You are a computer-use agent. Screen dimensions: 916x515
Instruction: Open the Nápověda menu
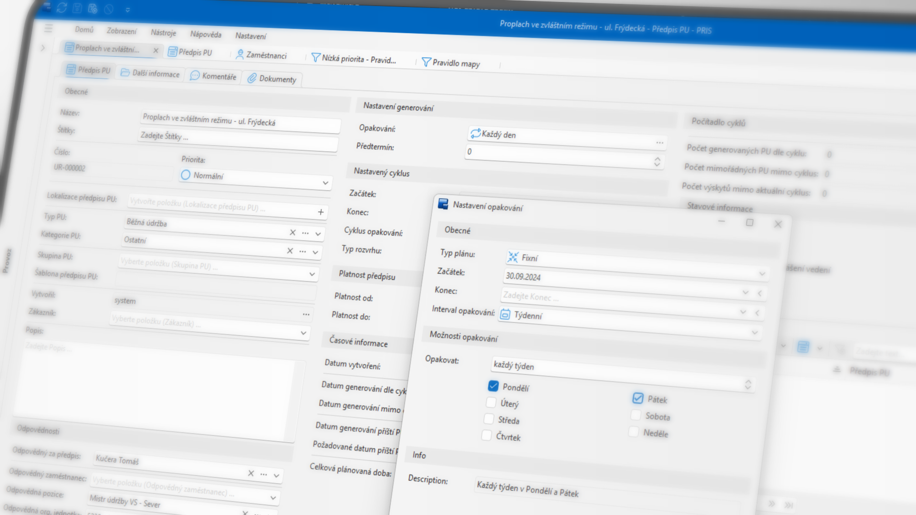(x=206, y=34)
